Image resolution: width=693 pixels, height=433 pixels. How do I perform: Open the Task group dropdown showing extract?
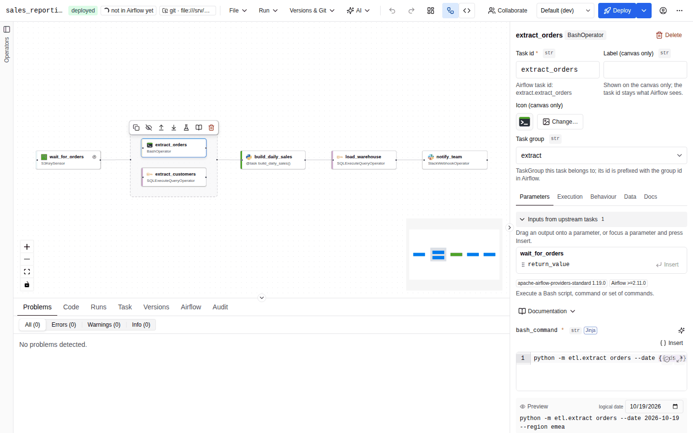pos(602,155)
